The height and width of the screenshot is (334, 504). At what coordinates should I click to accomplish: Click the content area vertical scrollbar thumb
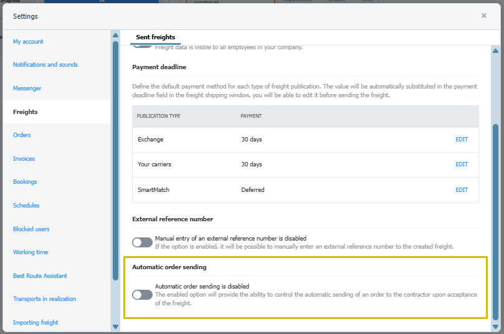coord(495,221)
